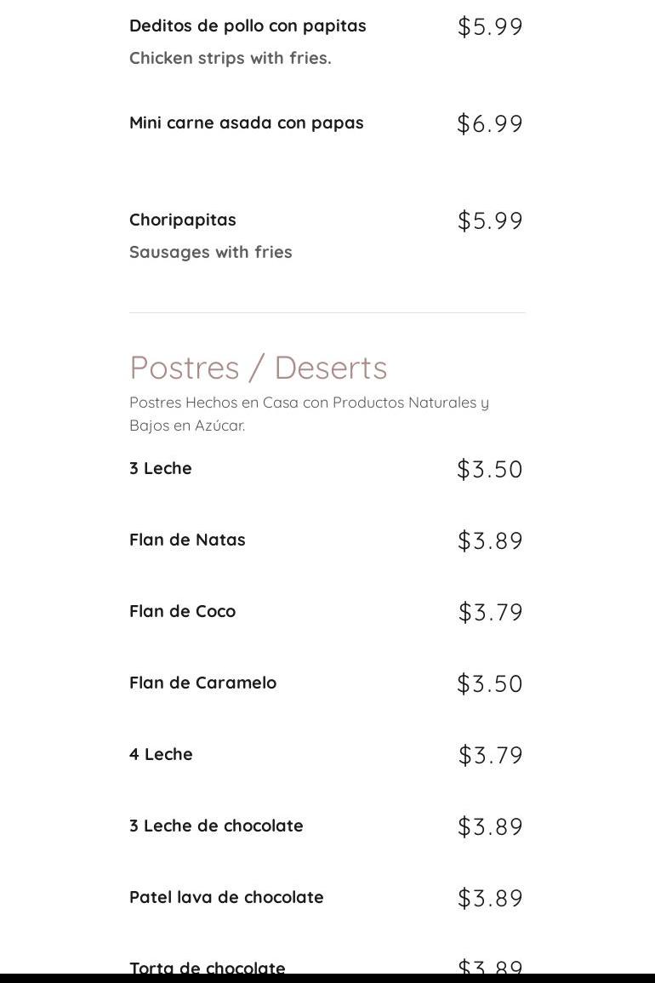
Task: Select the Deditos de pollo con papitas item
Action: click(248, 26)
